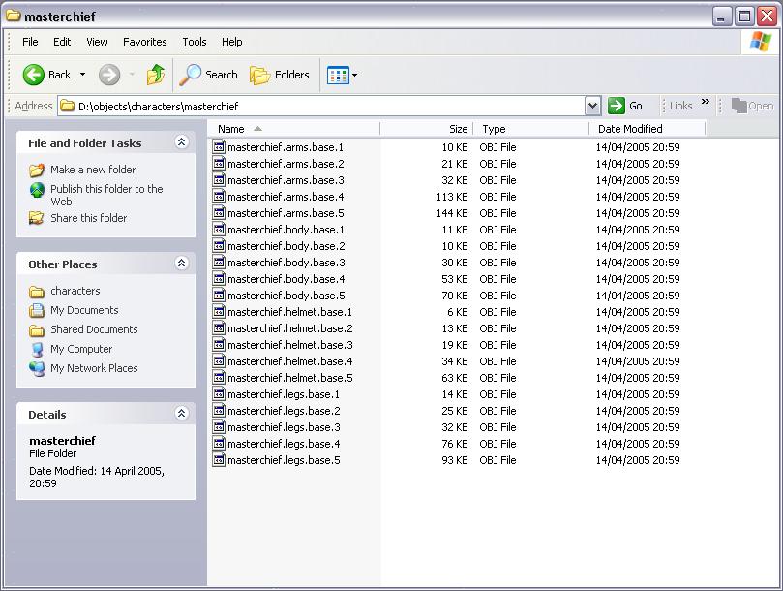
Task: Open the Views dropdown arrow
Action: pyautogui.click(x=354, y=75)
